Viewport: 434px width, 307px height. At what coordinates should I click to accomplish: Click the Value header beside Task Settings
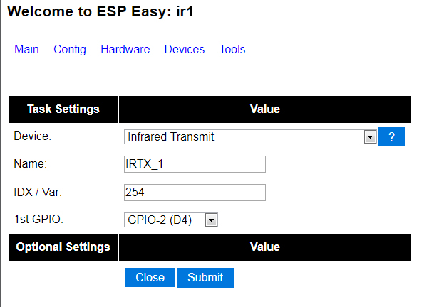[265, 109]
